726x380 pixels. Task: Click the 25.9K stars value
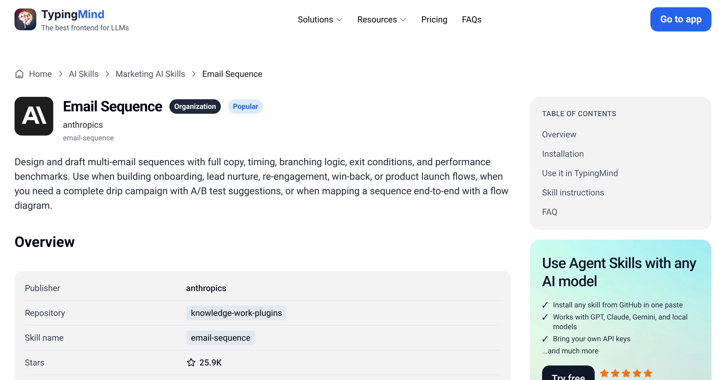point(211,362)
